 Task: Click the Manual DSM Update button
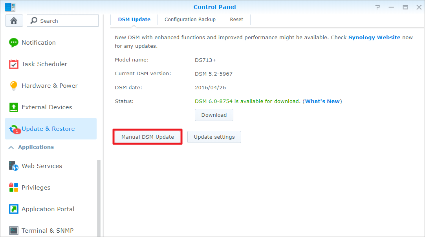click(x=147, y=137)
